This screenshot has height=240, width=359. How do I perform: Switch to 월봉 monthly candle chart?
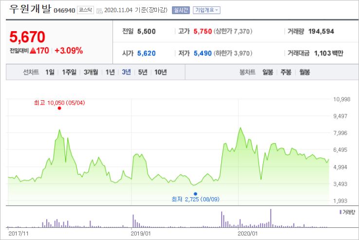[x=304, y=73]
